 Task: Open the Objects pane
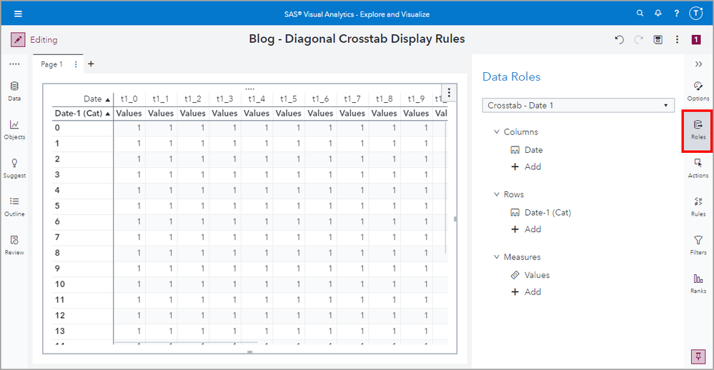pyautogui.click(x=14, y=130)
